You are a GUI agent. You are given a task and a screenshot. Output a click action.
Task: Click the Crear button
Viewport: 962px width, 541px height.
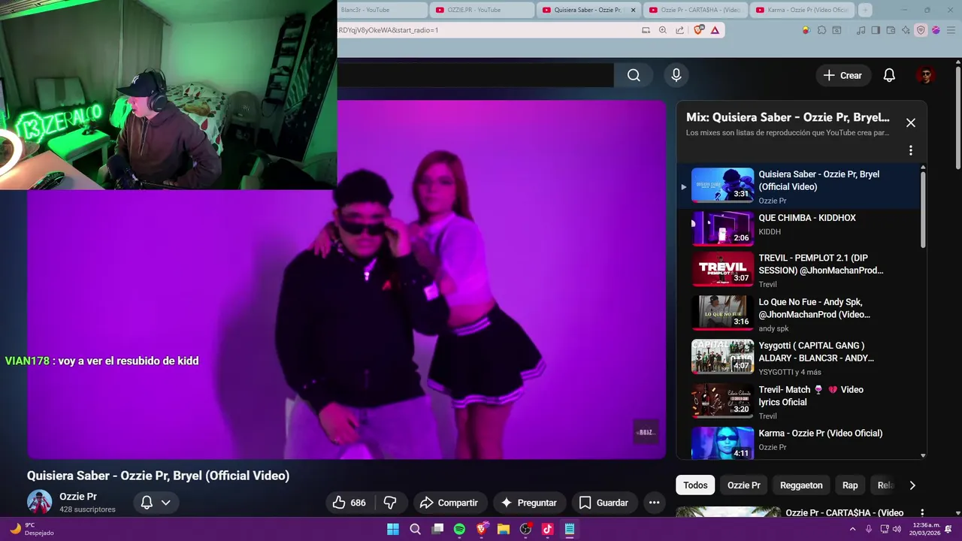click(x=843, y=75)
